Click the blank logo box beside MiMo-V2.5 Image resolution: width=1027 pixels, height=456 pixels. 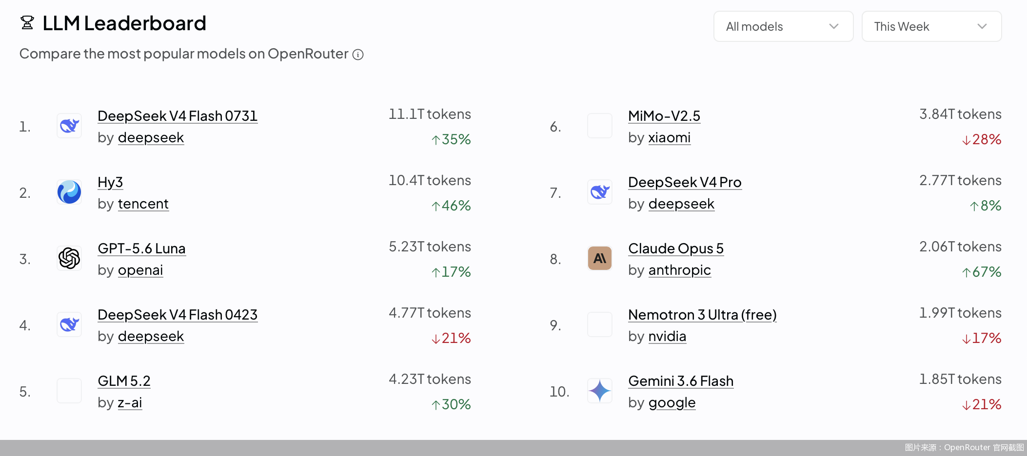(600, 126)
